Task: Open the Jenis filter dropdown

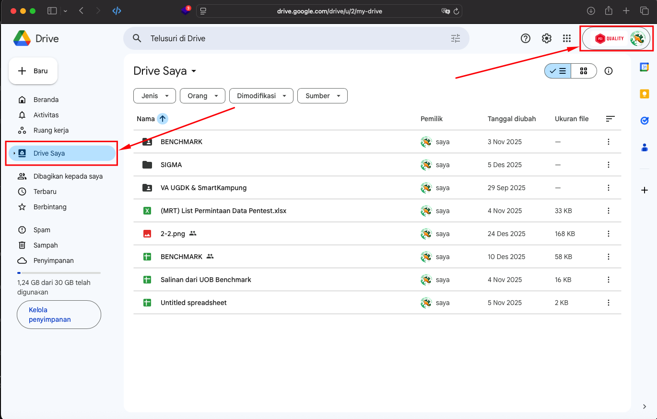Action: [154, 95]
